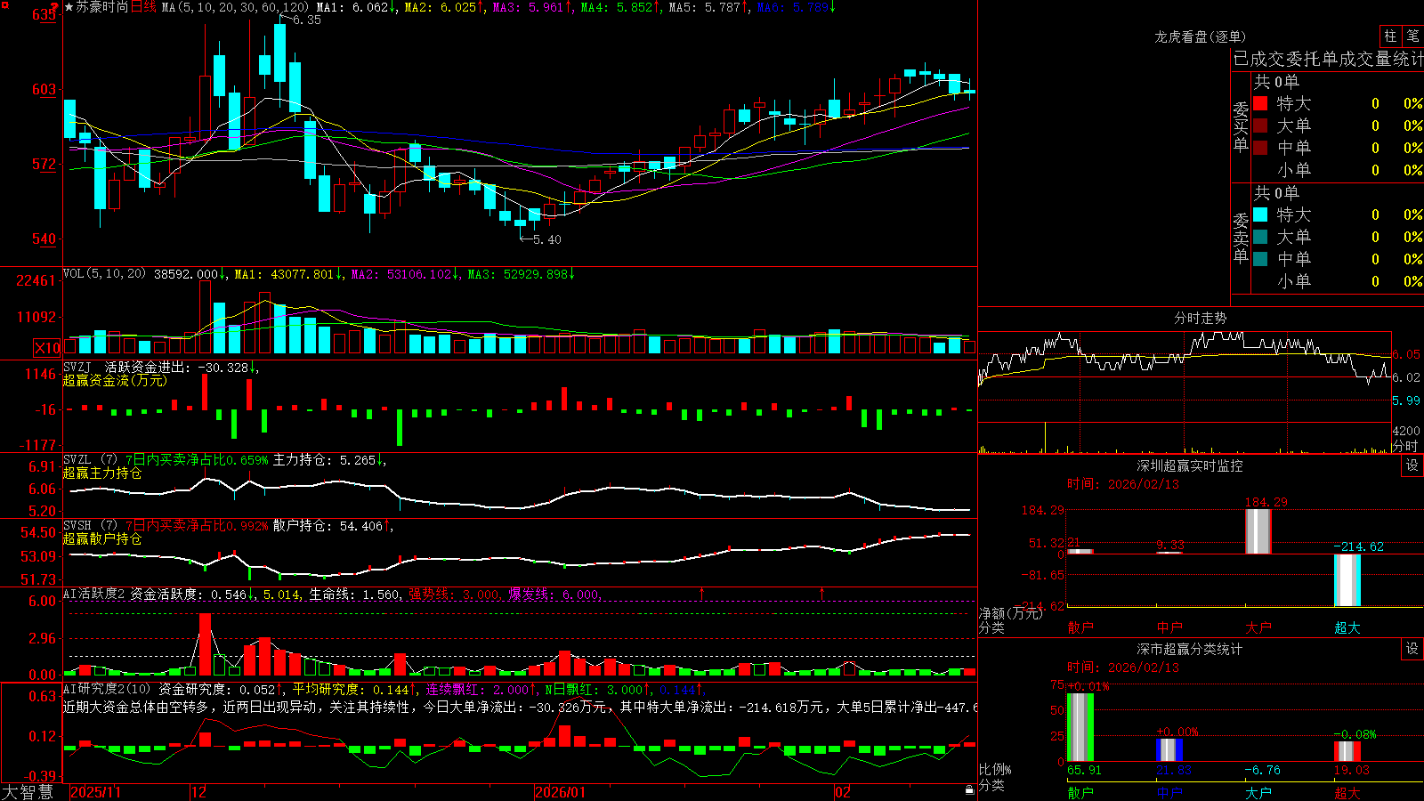Click the 深圳超赢实时监控 title
The height and width of the screenshot is (801, 1424).
pyautogui.click(x=1189, y=465)
